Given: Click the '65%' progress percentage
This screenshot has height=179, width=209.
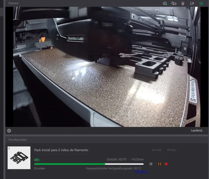Looking at the screenshot, I should 37,160.
